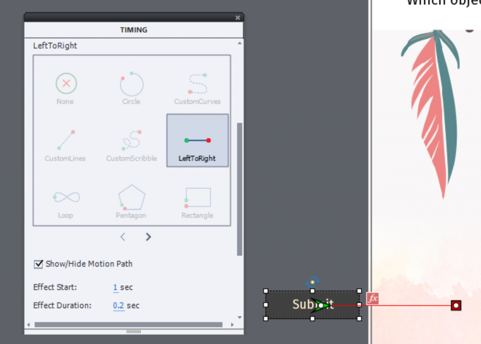
Task: Click the Timing panel vertical scrollbar
Action: pos(240,188)
